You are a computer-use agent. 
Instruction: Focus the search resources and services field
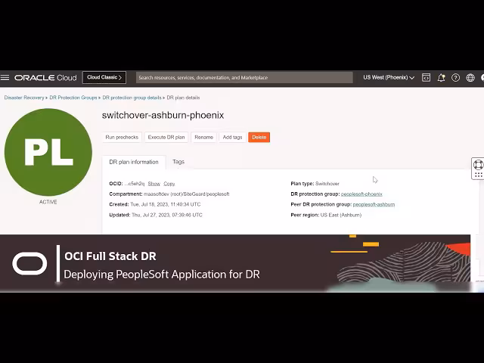(244, 77)
